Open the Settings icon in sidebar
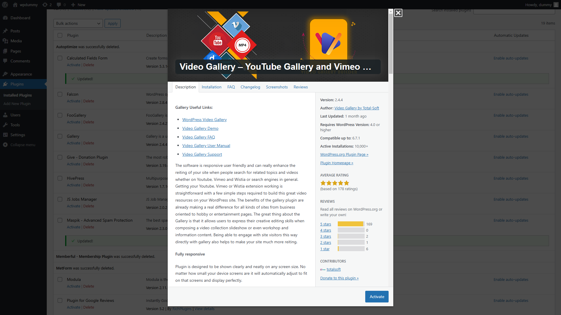Image resolution: width=561 pixels, height=315 pixels. 5,135
